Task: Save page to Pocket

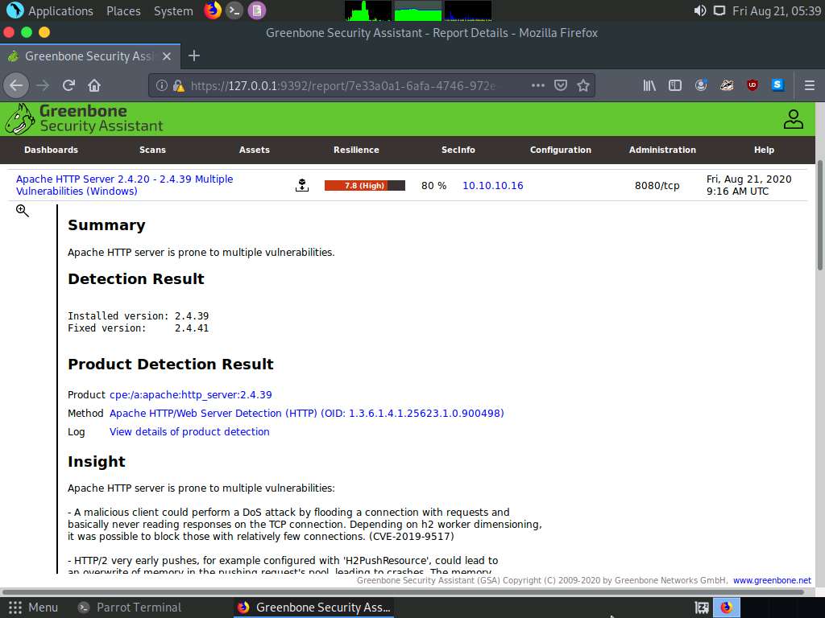Action: coord(561,85)
